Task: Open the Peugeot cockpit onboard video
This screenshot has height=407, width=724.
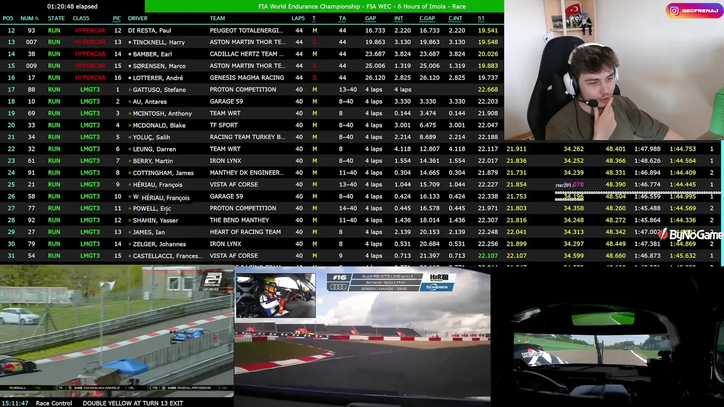Action: point(607,337)
